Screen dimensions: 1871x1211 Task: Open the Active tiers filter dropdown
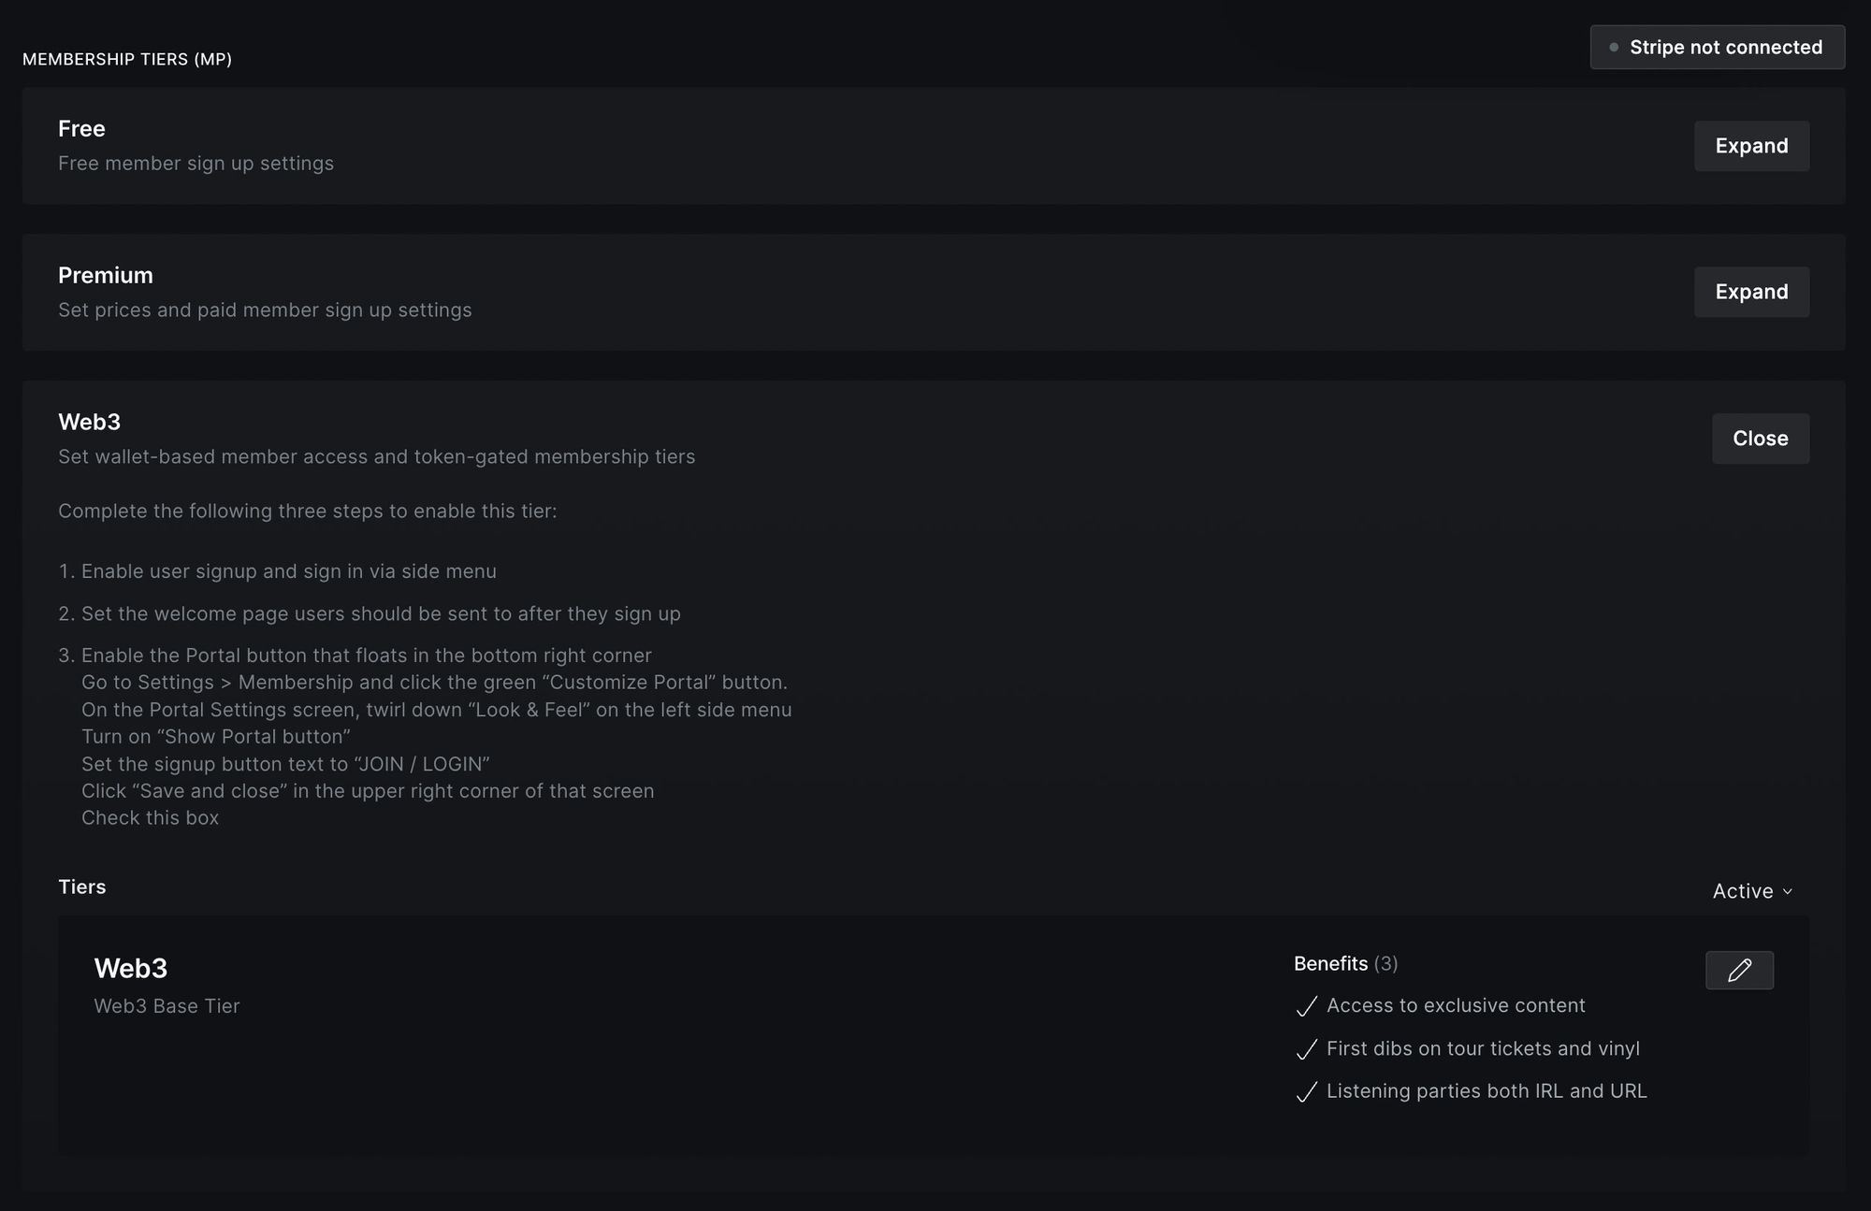coord(1752,891)
